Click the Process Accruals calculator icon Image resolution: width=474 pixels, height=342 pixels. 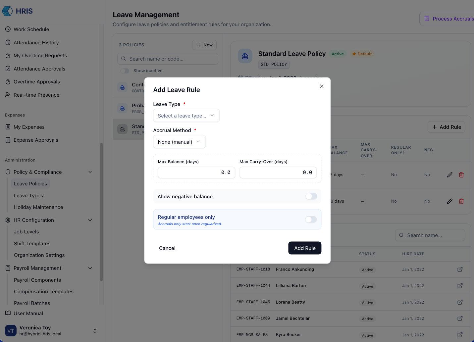[x=427, y=19]
